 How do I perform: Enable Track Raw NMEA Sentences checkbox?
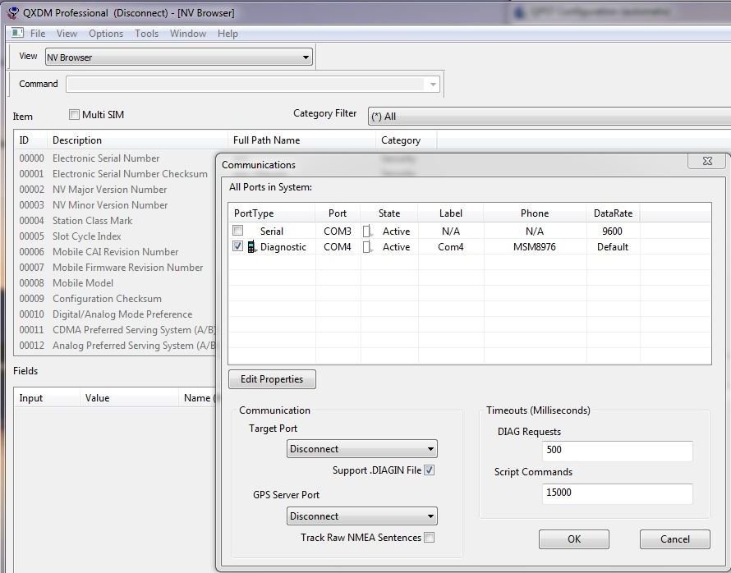coord(430,537)
